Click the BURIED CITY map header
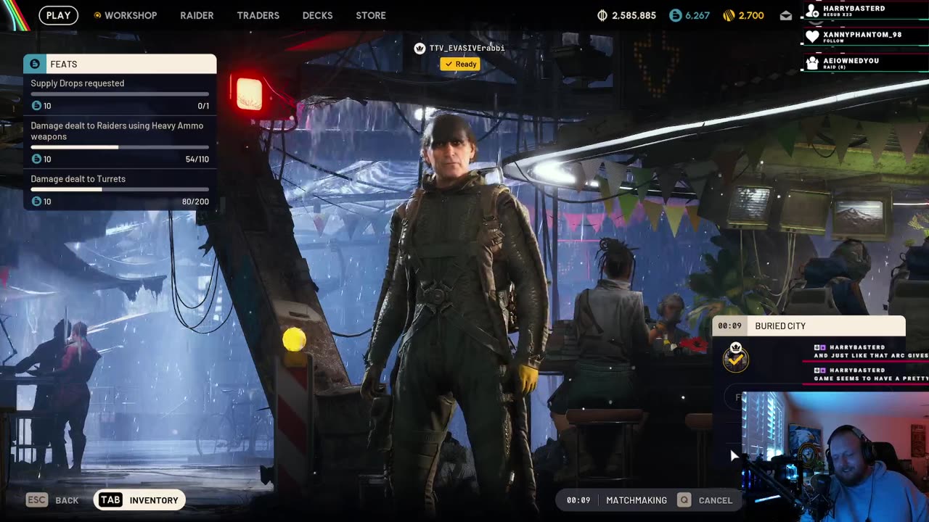 809,326
